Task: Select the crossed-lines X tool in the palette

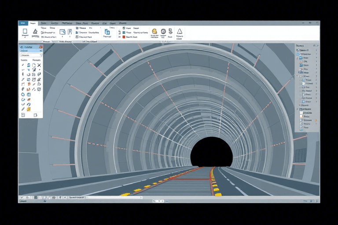Action: (x=40, y=65)
